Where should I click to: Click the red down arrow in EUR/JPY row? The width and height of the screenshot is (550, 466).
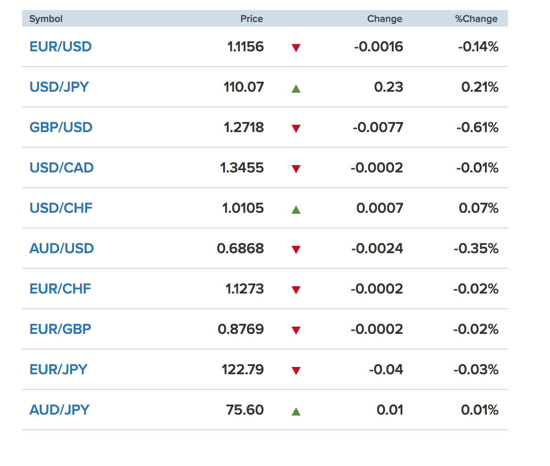[x=296, y=371]
